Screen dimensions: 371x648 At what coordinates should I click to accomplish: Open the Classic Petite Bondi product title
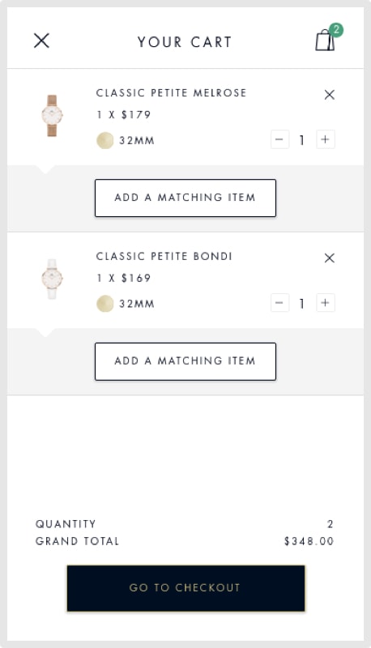[x=164, y=256]
